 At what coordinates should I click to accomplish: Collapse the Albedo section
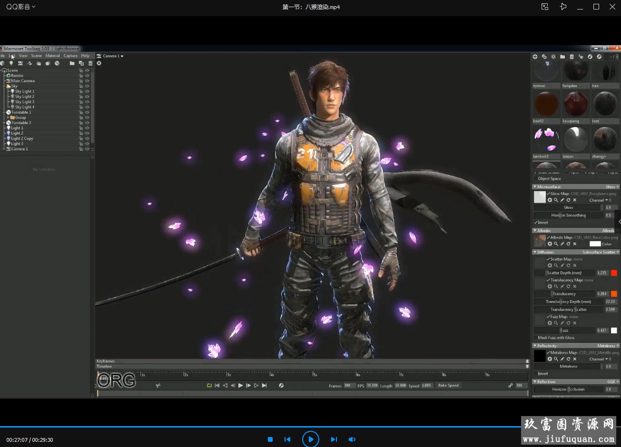click(535, 231)
